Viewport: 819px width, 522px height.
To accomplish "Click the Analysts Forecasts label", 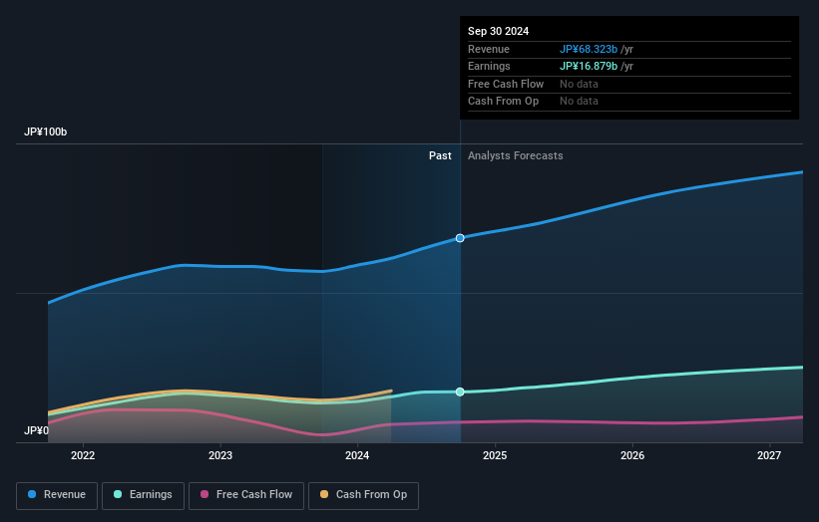I will point(515,156).
